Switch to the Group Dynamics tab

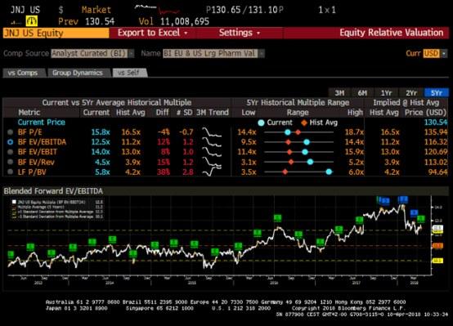click(78, 73)
